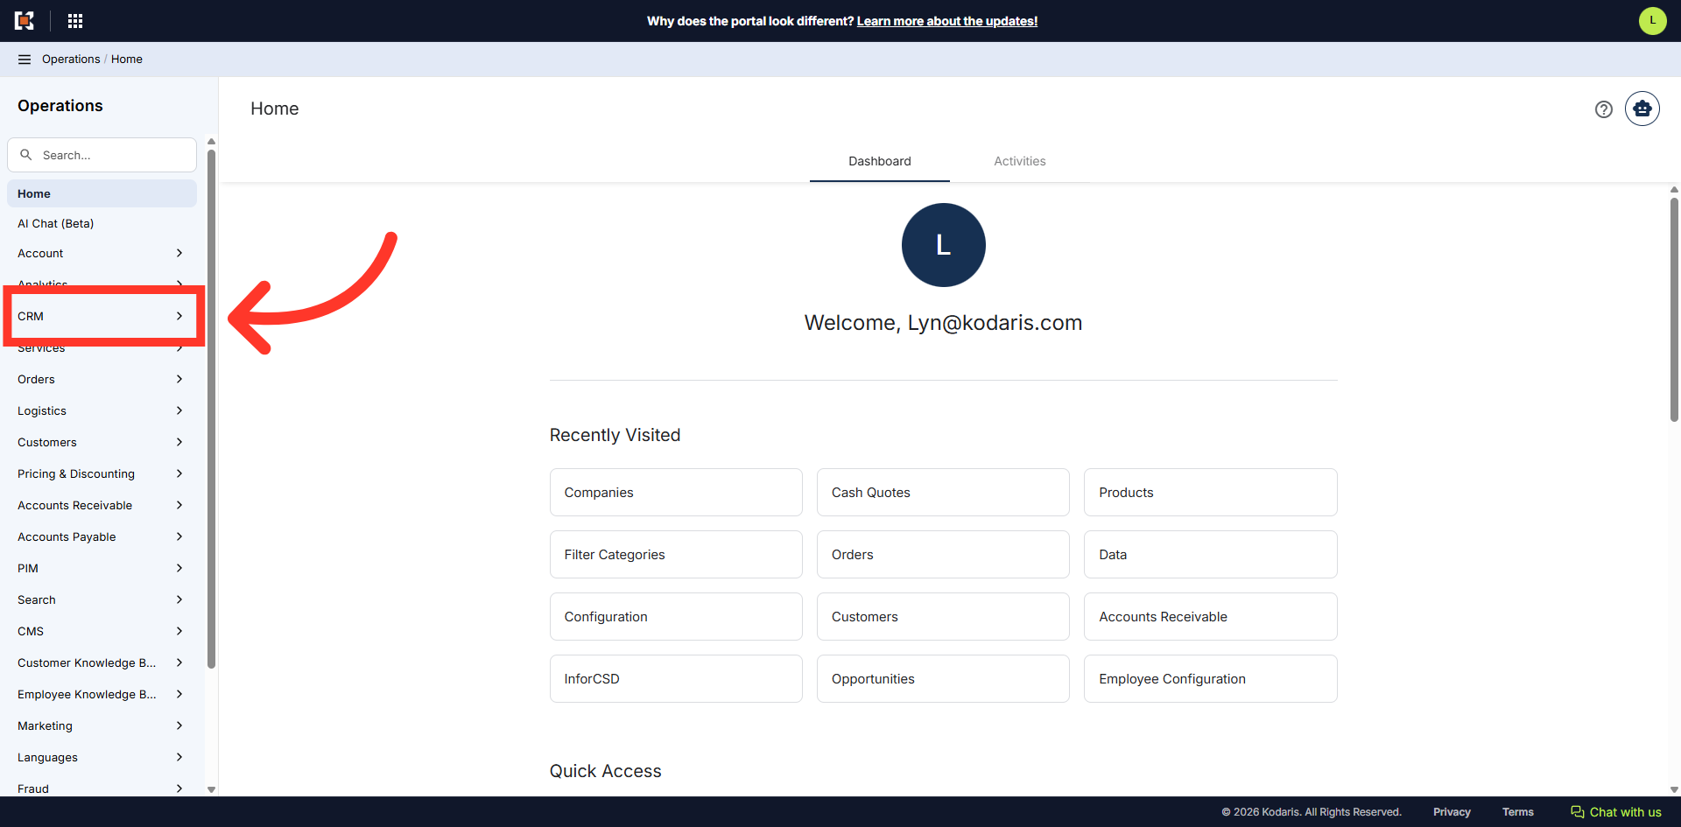
Task: Click the large L profile avatar
Action: pyautogui.click(x=943, y=245)
